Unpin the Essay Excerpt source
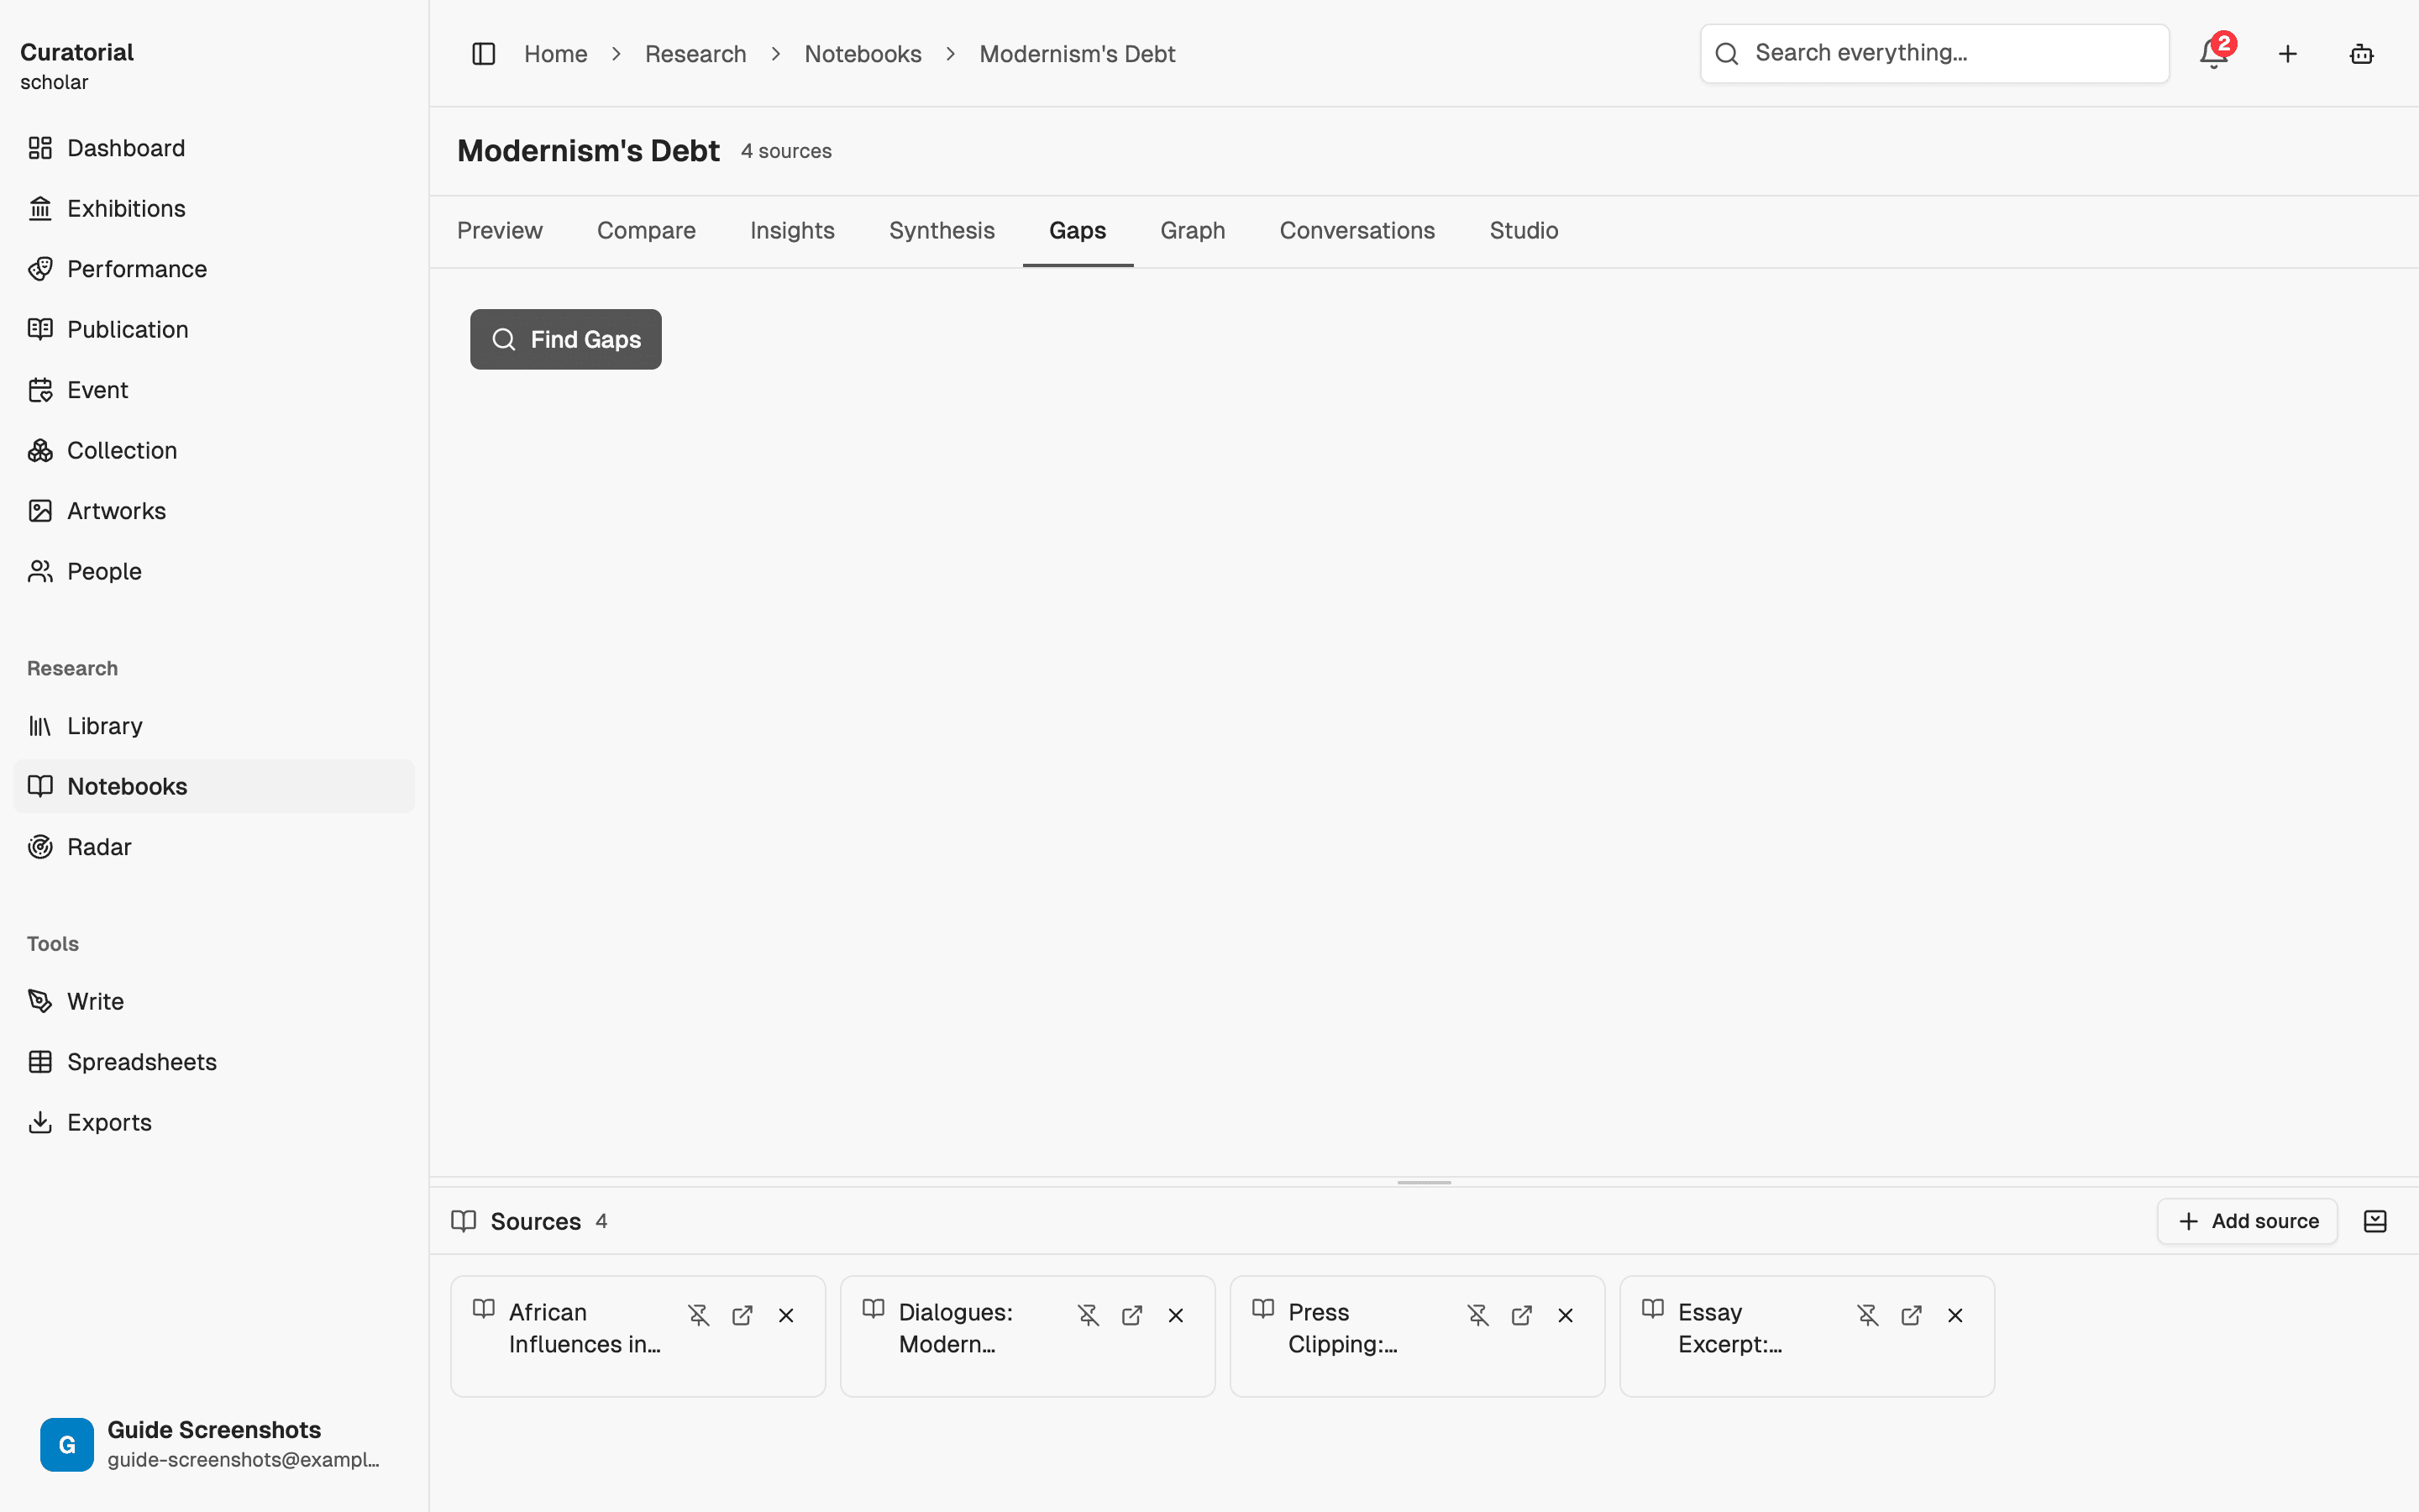 click(x=1868, y=1315)
